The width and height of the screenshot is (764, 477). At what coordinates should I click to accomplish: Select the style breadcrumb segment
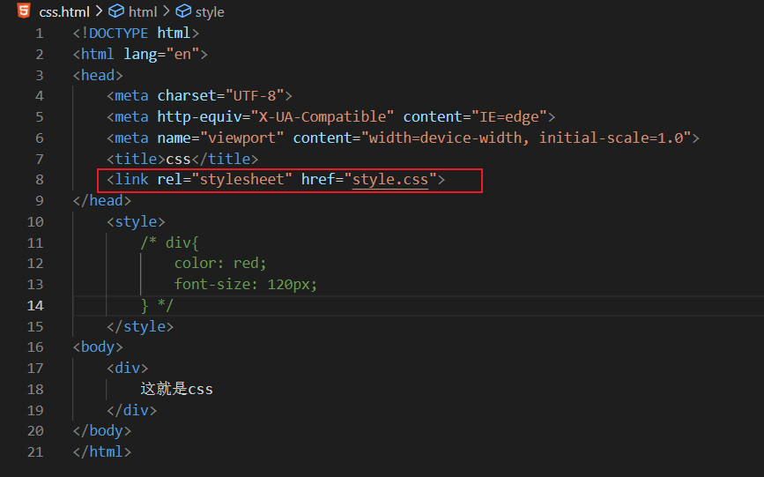210,11
